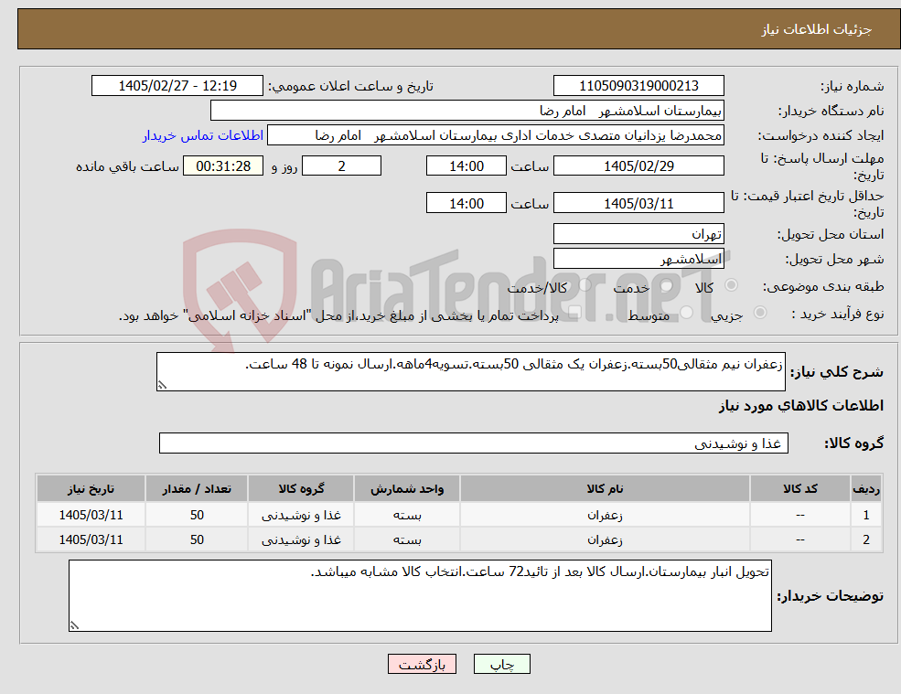Click غذا و نوشیدنی in row 1
Viewport: 901px width, 694px height.
[x=301, y=516]
